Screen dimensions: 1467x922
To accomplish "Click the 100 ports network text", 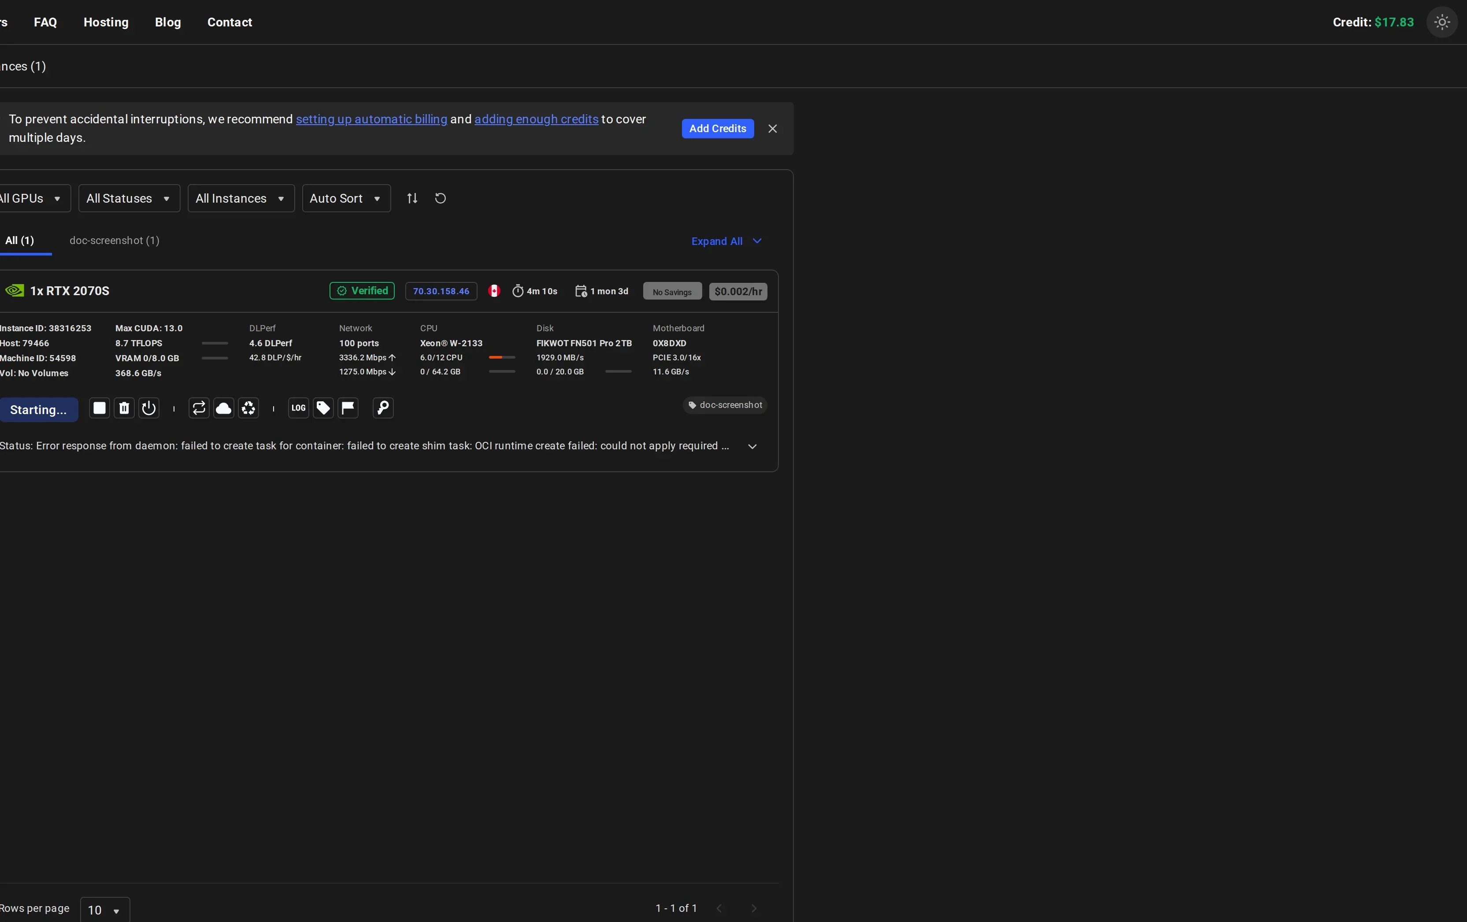I will 359,344.
